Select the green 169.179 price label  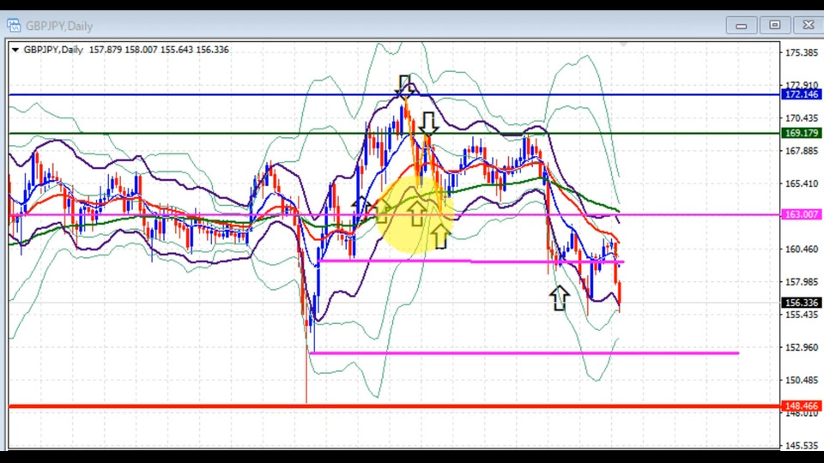(802, 134)
